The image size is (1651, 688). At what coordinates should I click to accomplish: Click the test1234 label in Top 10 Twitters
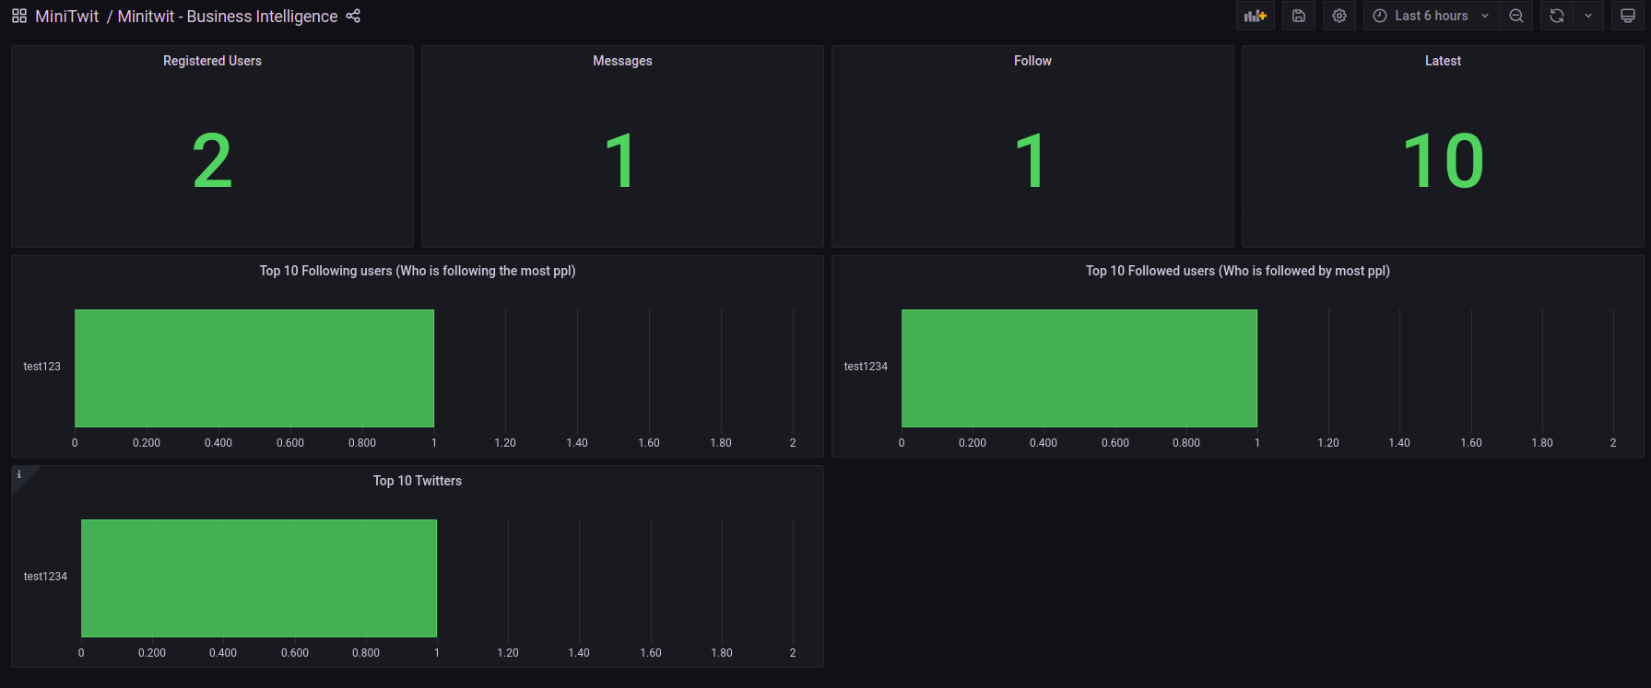click(45, 577)
